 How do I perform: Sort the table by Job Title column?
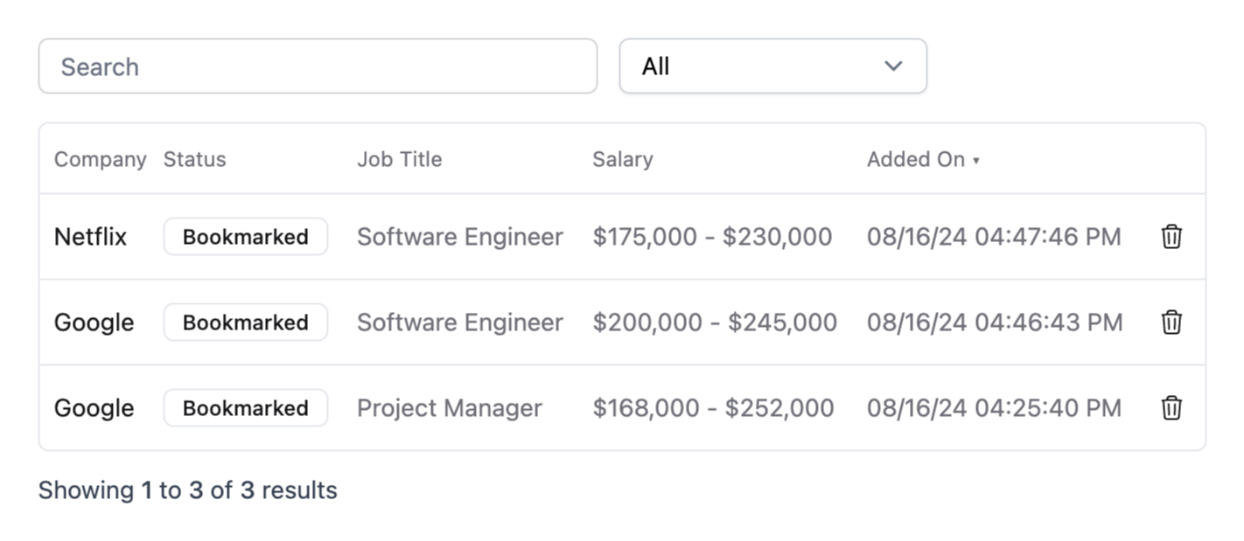tap(399, 160)
